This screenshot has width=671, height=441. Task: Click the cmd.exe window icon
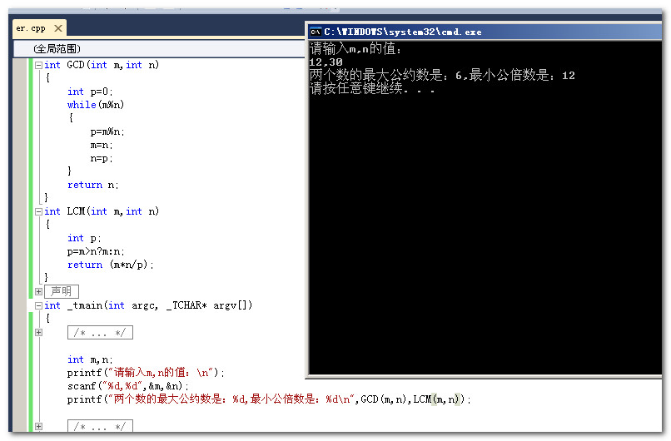(x=316, y=32)
